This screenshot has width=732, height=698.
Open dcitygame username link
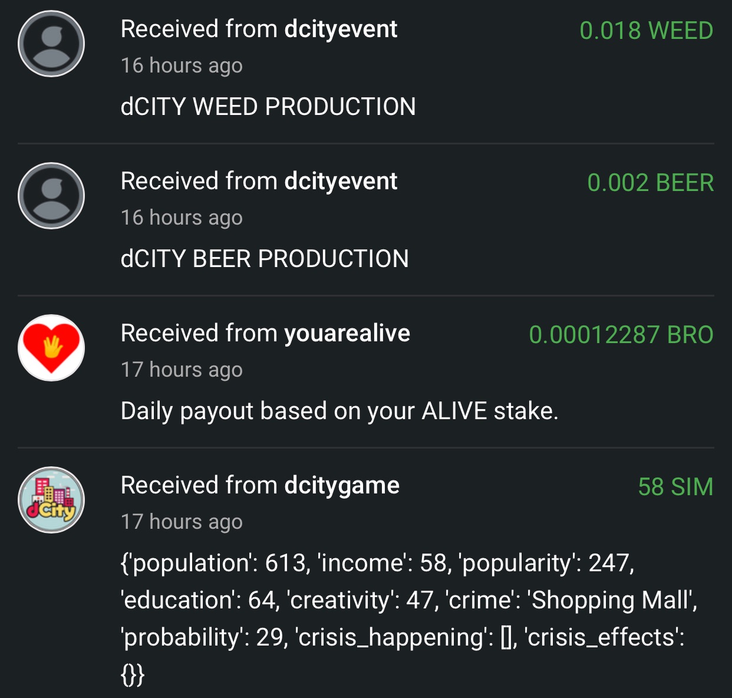(342, 486)
